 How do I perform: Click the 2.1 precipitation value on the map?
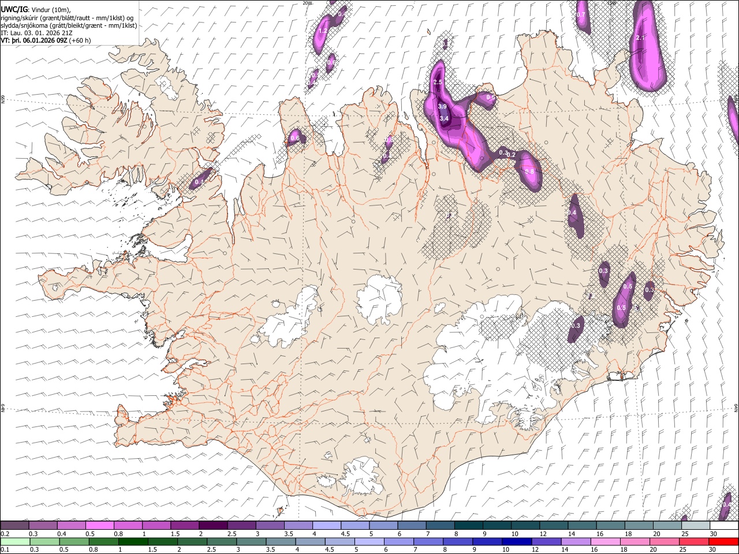pos(640,38)
